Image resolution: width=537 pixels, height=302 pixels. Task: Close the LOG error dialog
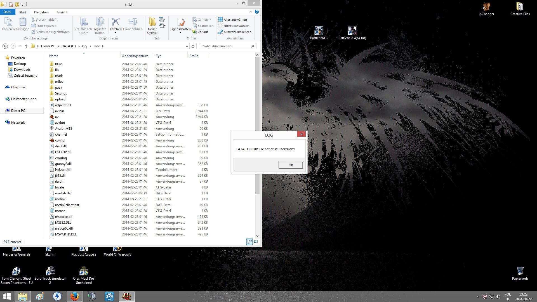coord(301,134)
